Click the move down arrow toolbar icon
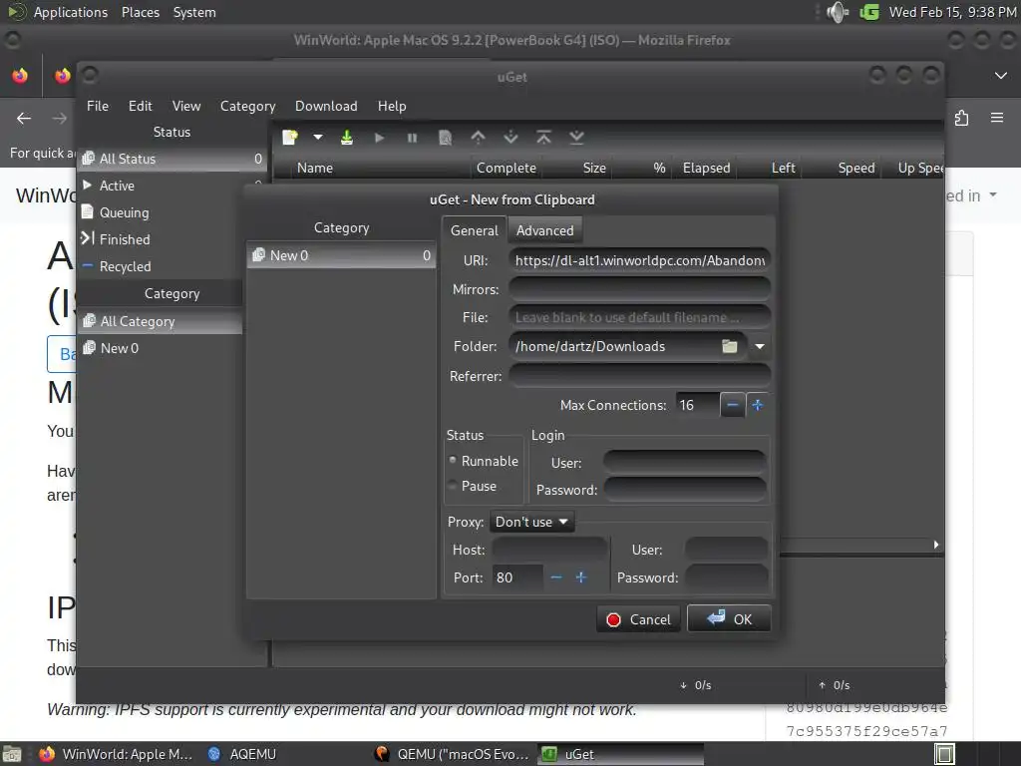The width and height of the screenshot is (1021, 766). pos(511,138)
